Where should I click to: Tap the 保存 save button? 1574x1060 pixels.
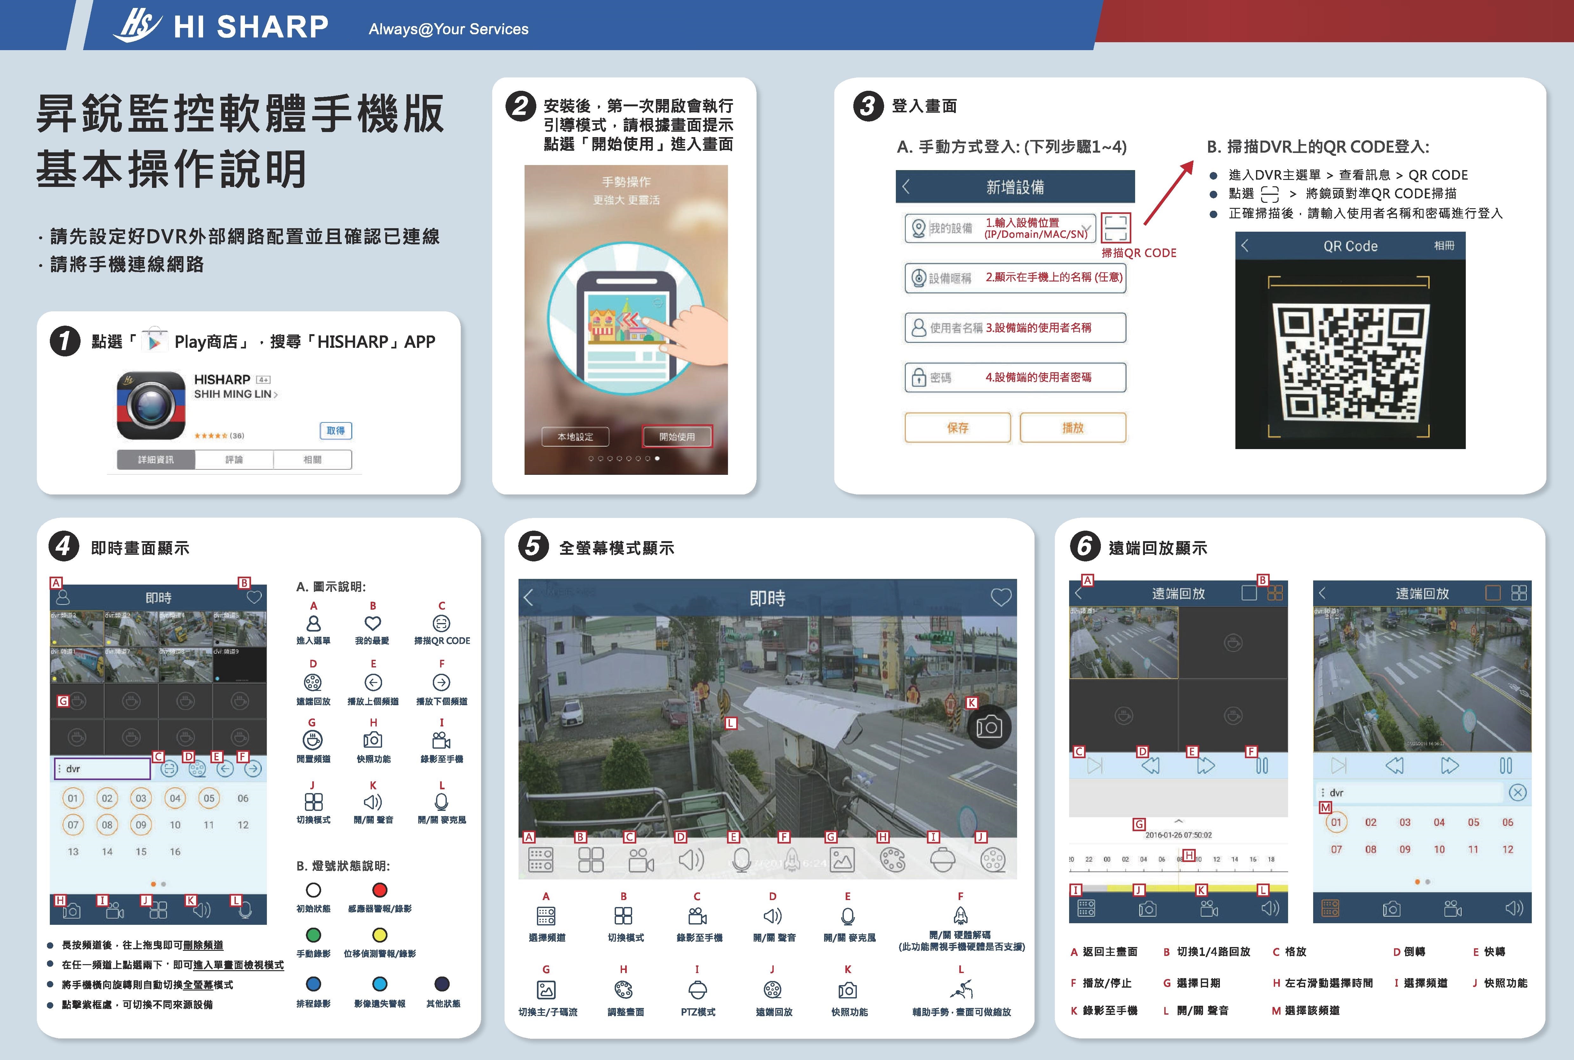tap(958, 427)
